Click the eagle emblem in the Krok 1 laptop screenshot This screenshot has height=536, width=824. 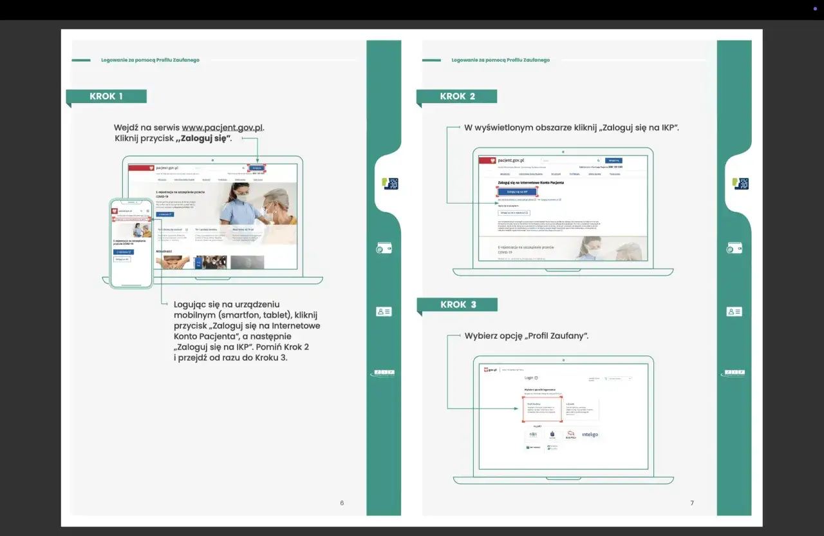click(151, 168)
